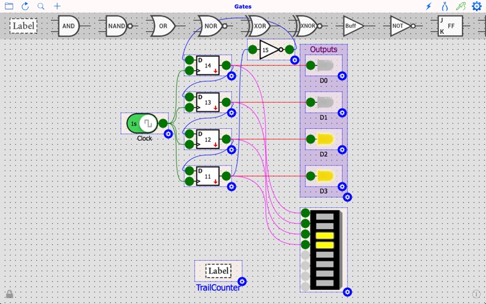Click the lit D3 output LED
The image size is (486, 304).
[x=325, y=176]
